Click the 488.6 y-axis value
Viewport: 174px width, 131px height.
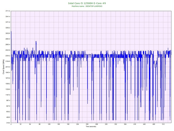(8, 117)
